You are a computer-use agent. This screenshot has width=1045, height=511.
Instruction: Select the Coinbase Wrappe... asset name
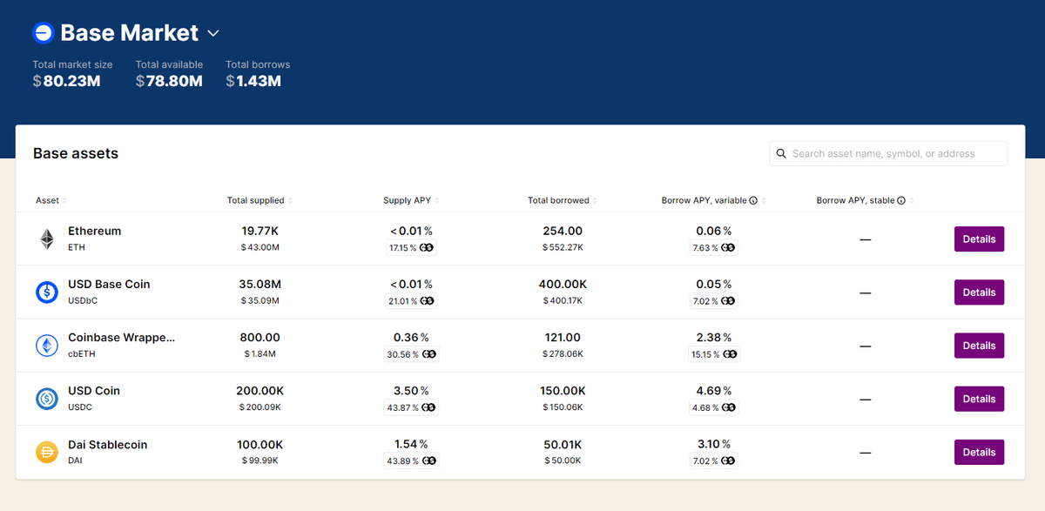click(x=122, y=338)
